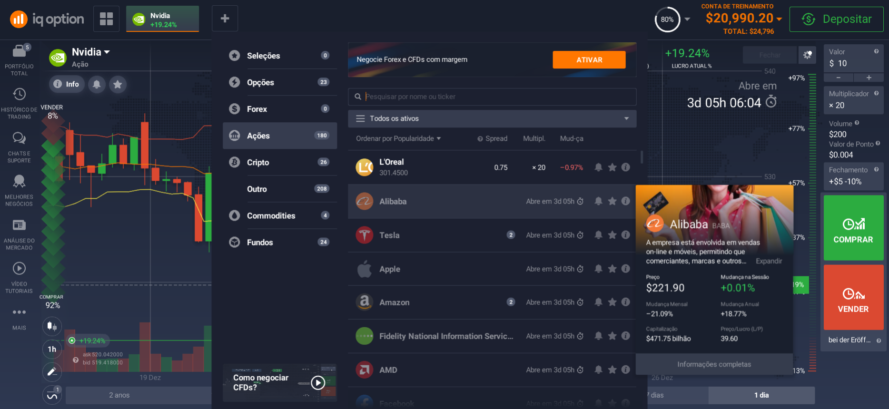Switch to the Nvidia tab
The image size is (889, 409).
coord(162,19)
